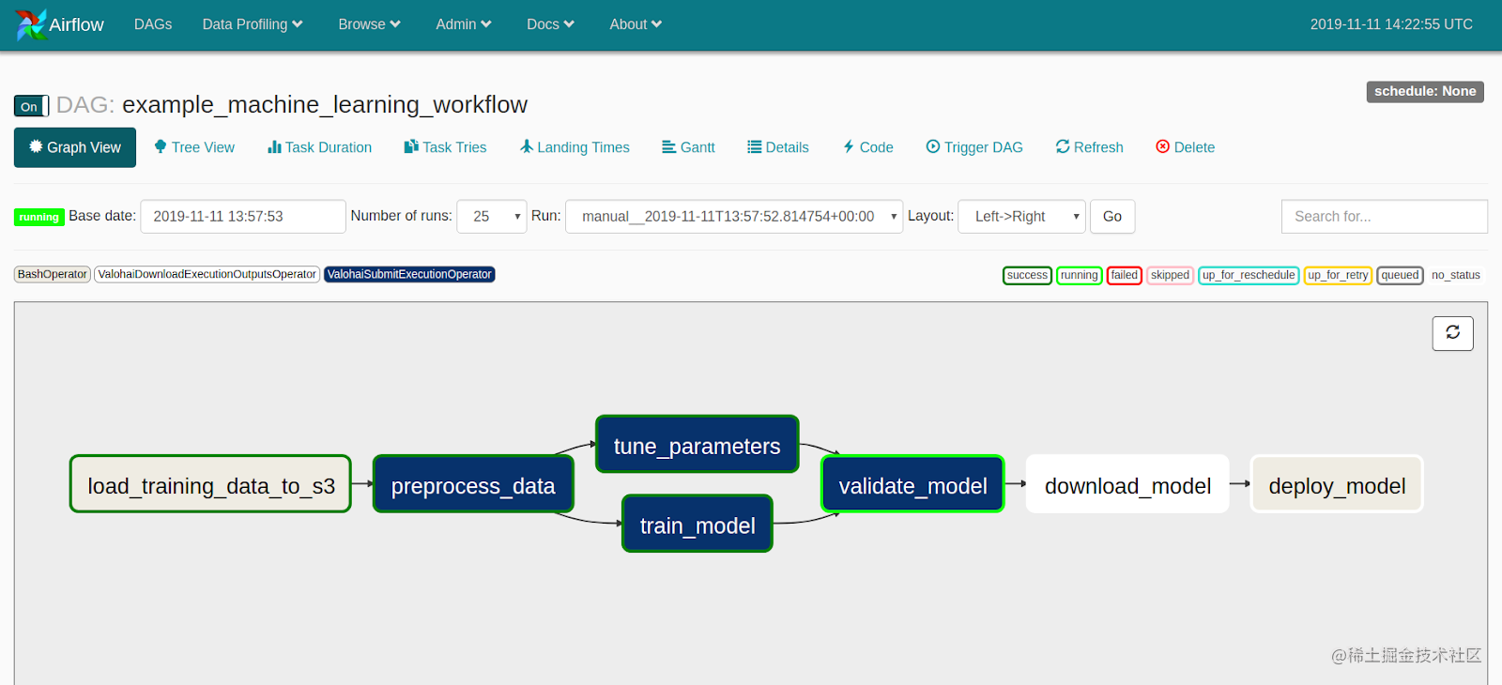Screen dimensions: 1502x685
Task: Select the download_model task node
Action: 1127,484
